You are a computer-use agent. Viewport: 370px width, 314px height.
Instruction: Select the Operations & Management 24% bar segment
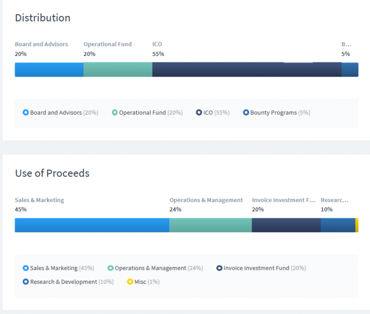210,225
